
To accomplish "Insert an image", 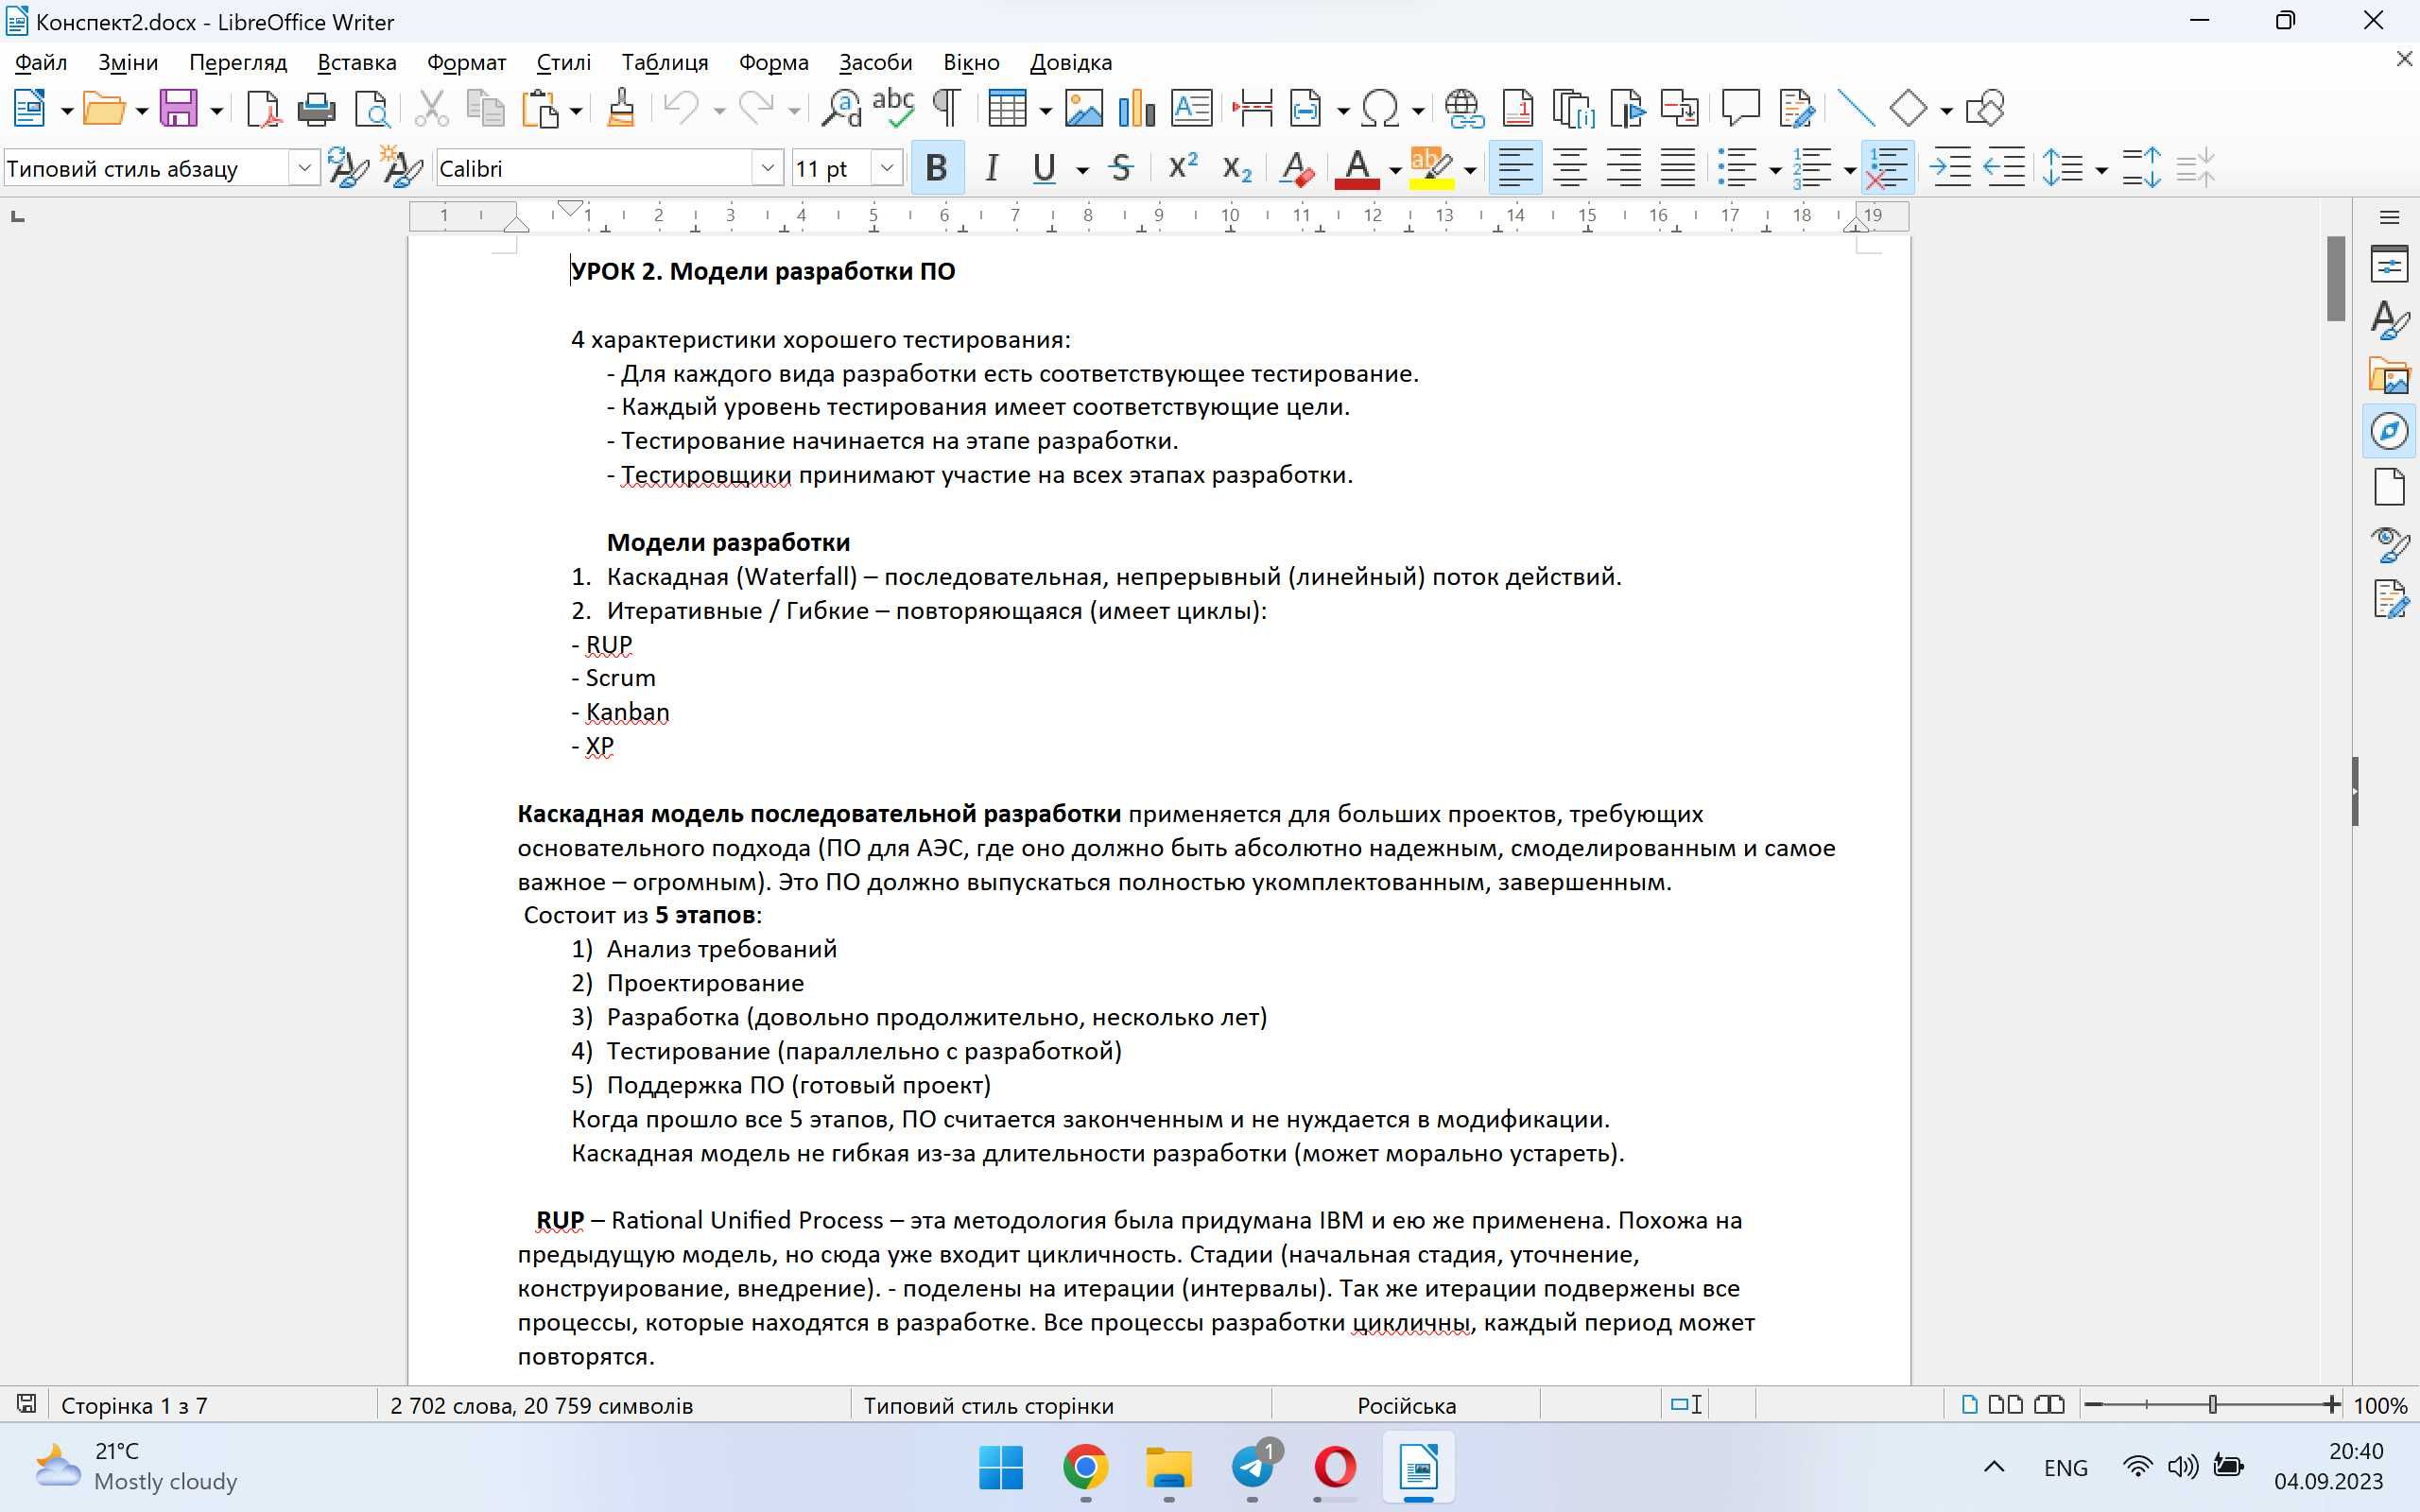I will [x=1084, y=108].
